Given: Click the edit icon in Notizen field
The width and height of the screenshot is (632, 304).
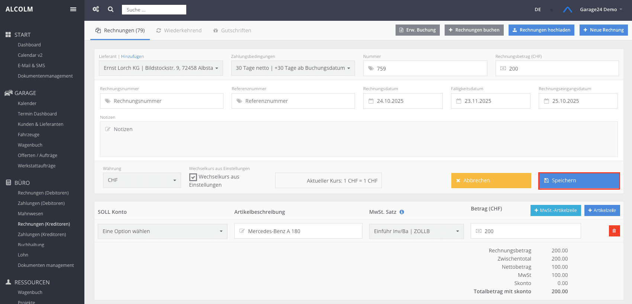Looking at the screenshot, I should coord(108,129).
